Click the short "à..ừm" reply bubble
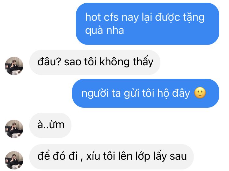 coord(50,125)
